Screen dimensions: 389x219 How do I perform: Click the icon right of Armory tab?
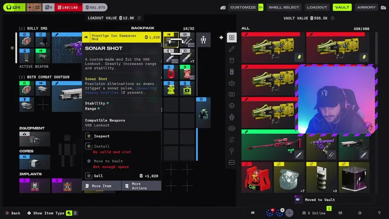tap(383, 7)
